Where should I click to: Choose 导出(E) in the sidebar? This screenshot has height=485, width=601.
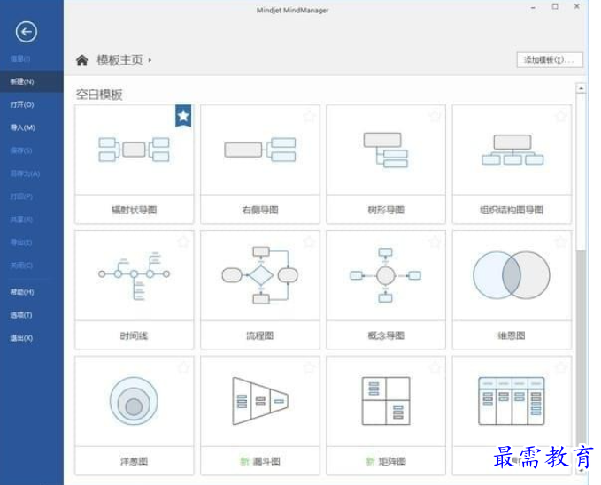coord(21,242)
